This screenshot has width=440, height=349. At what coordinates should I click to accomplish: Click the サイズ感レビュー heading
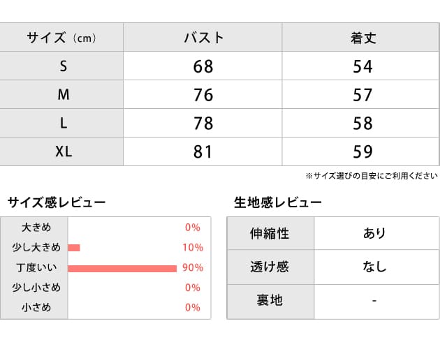[x=57, y=202]
